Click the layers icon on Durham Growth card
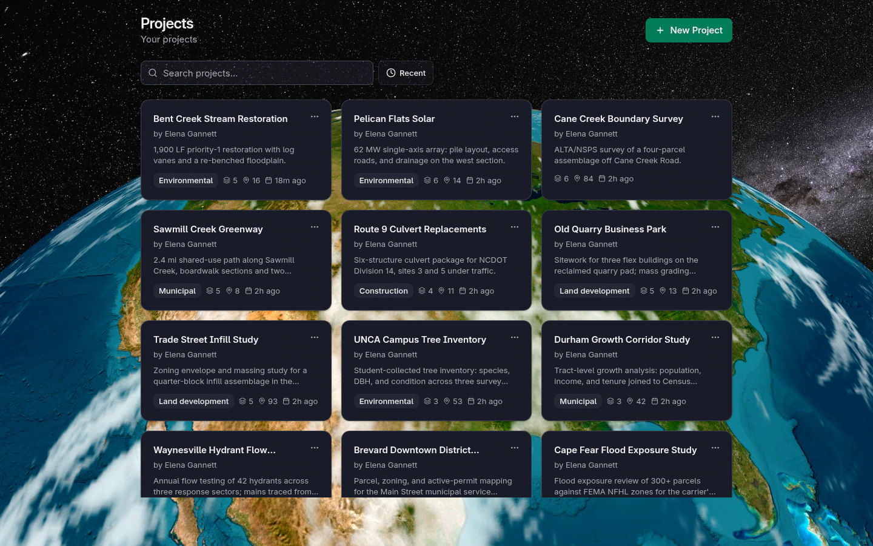The height and width of the screenshot is (546, 873). point(610,401)
